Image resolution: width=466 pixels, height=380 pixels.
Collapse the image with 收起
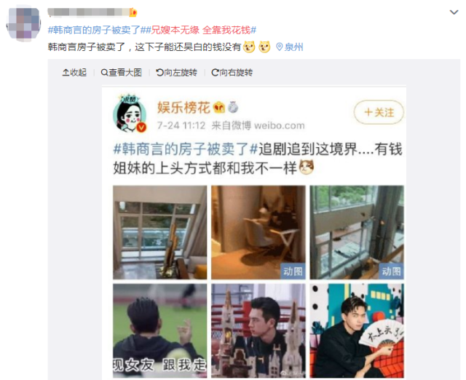coord(74,72)
